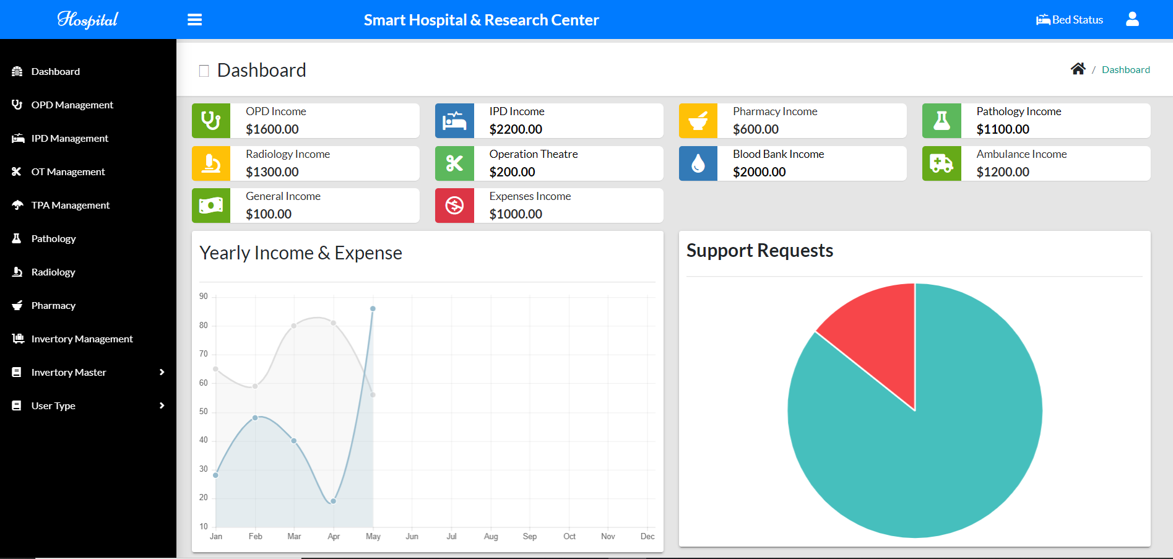Click the Blood Bank droplet icon
1173x559 pixels.
pos(698,163)
